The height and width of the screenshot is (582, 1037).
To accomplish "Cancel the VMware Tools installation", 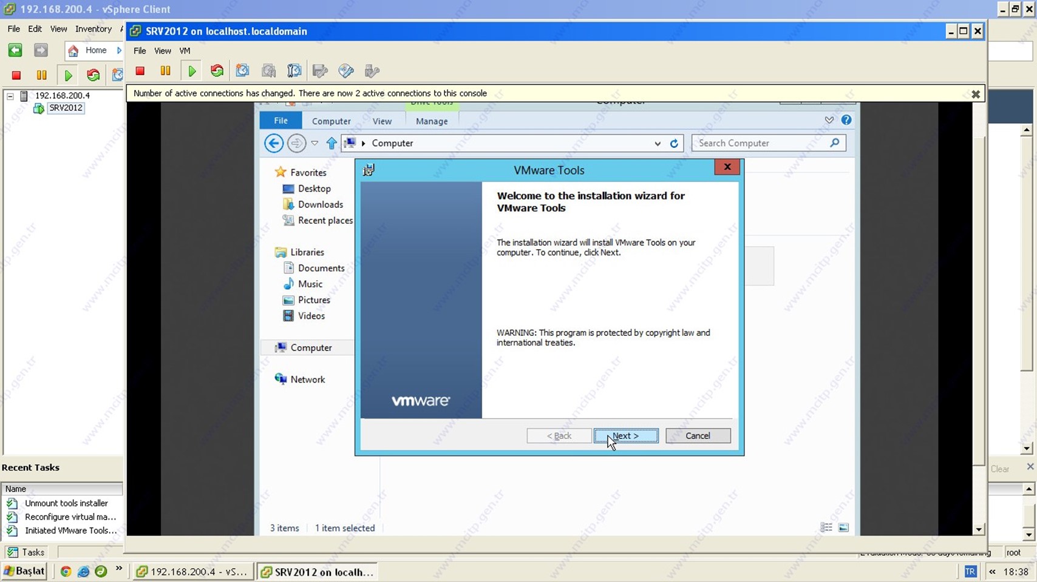I will [x=698, y=435].
